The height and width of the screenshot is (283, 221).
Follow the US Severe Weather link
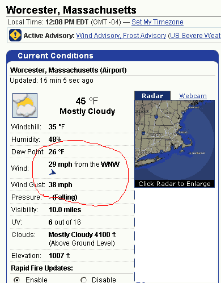tap(195, 36)
